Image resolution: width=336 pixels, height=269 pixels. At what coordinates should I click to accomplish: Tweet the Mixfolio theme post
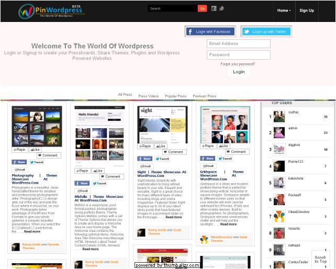(x=99, y=183)
